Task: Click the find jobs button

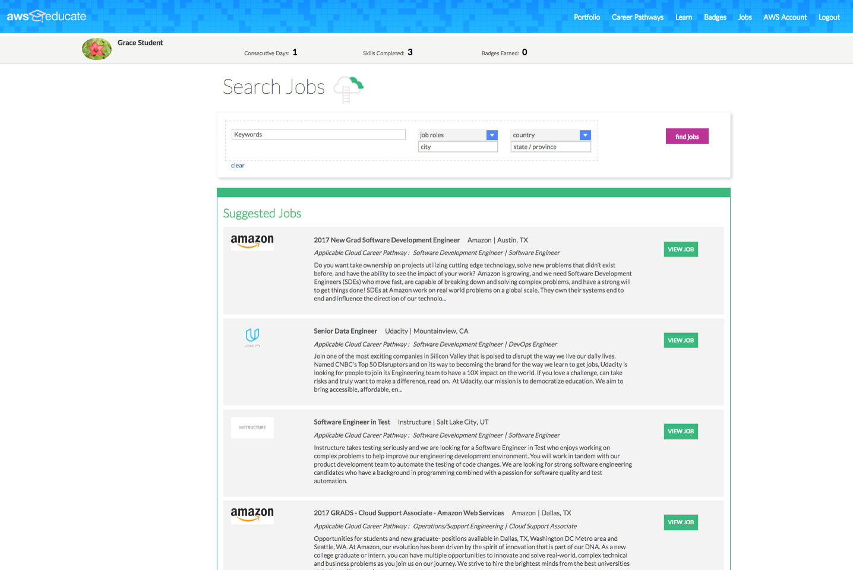Action: (x=687, y=137)
